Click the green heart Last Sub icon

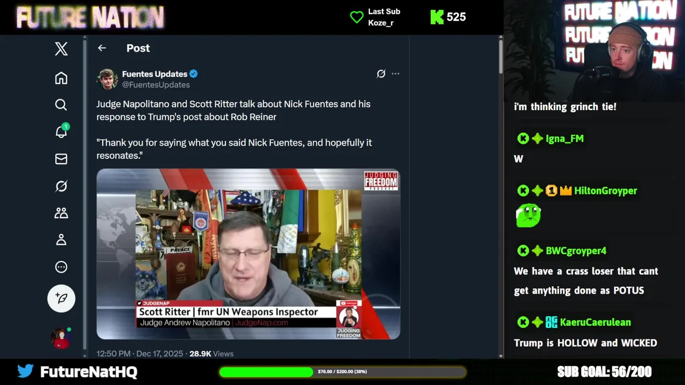[x=356, y=17]
